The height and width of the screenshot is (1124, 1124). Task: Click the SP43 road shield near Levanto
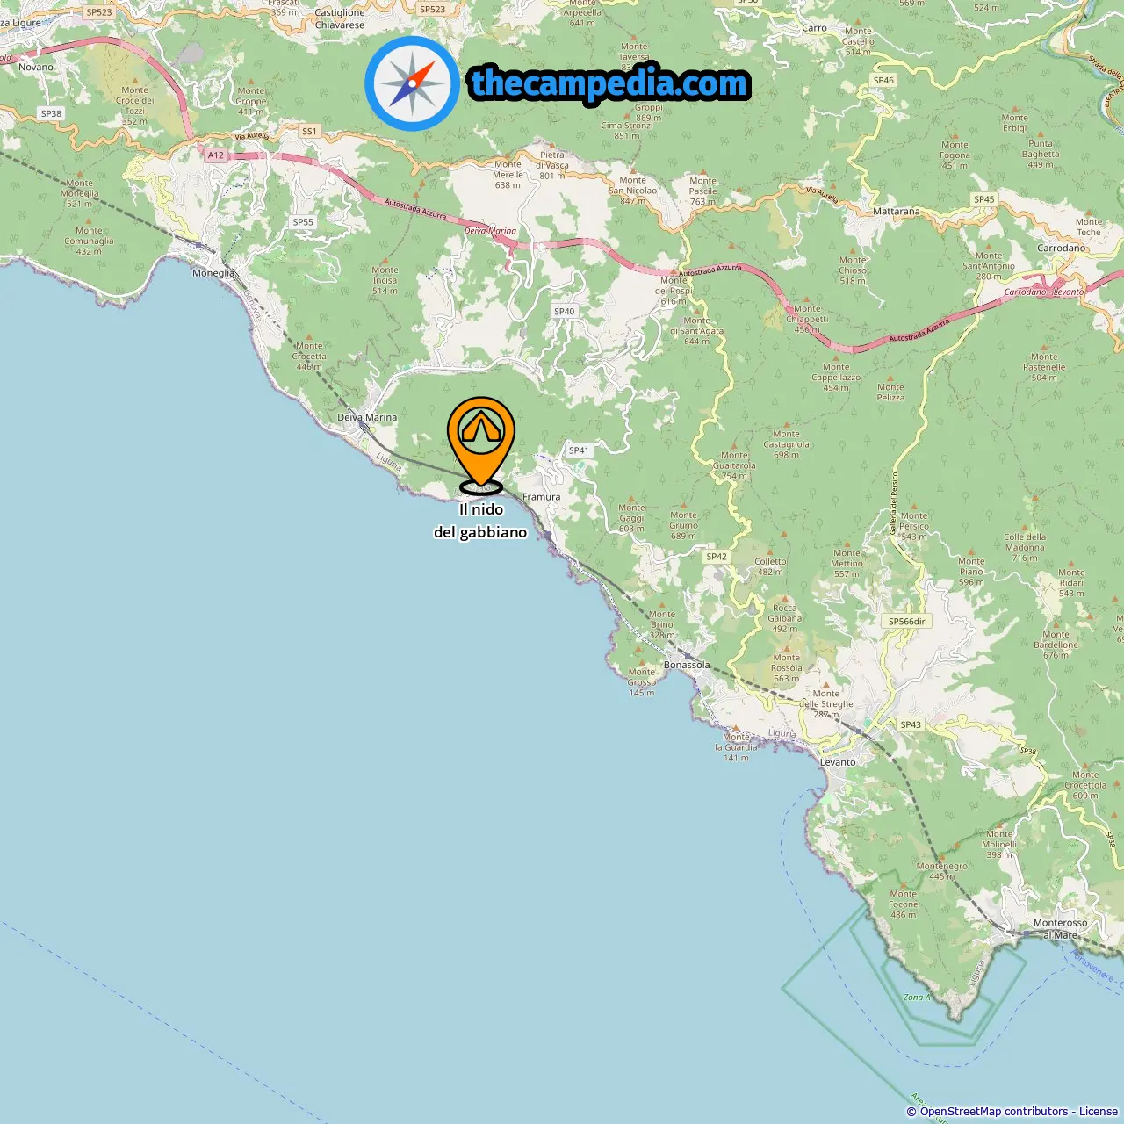(911, 725)
